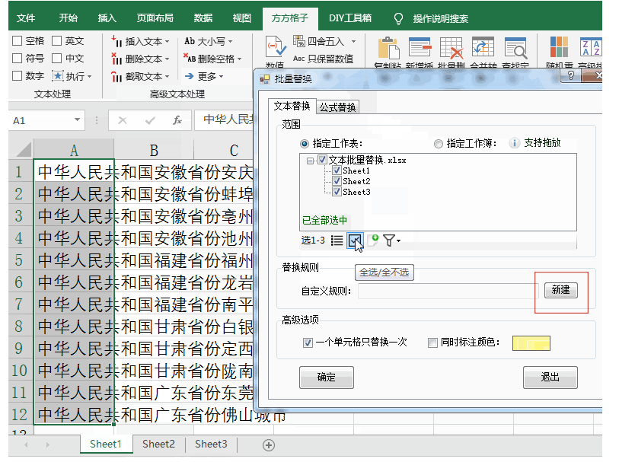This screenshot has width=619, height=462.
Task: Click the 复制粘贴 clipboard icon in ribbon
Action: 388,49
